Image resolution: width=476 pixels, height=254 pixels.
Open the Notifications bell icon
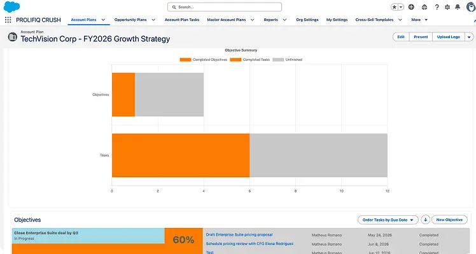click(458, 7)
